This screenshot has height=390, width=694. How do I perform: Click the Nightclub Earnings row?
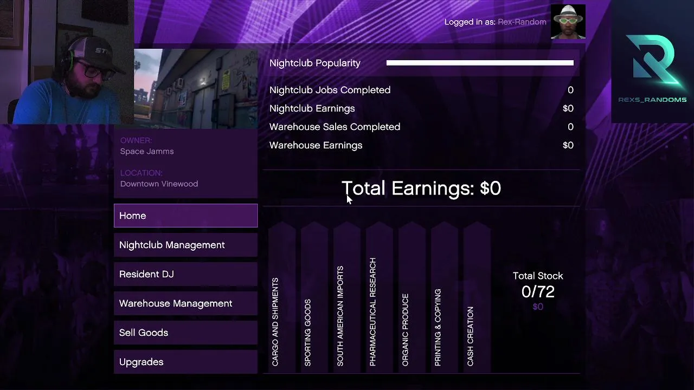coord(421,108)
